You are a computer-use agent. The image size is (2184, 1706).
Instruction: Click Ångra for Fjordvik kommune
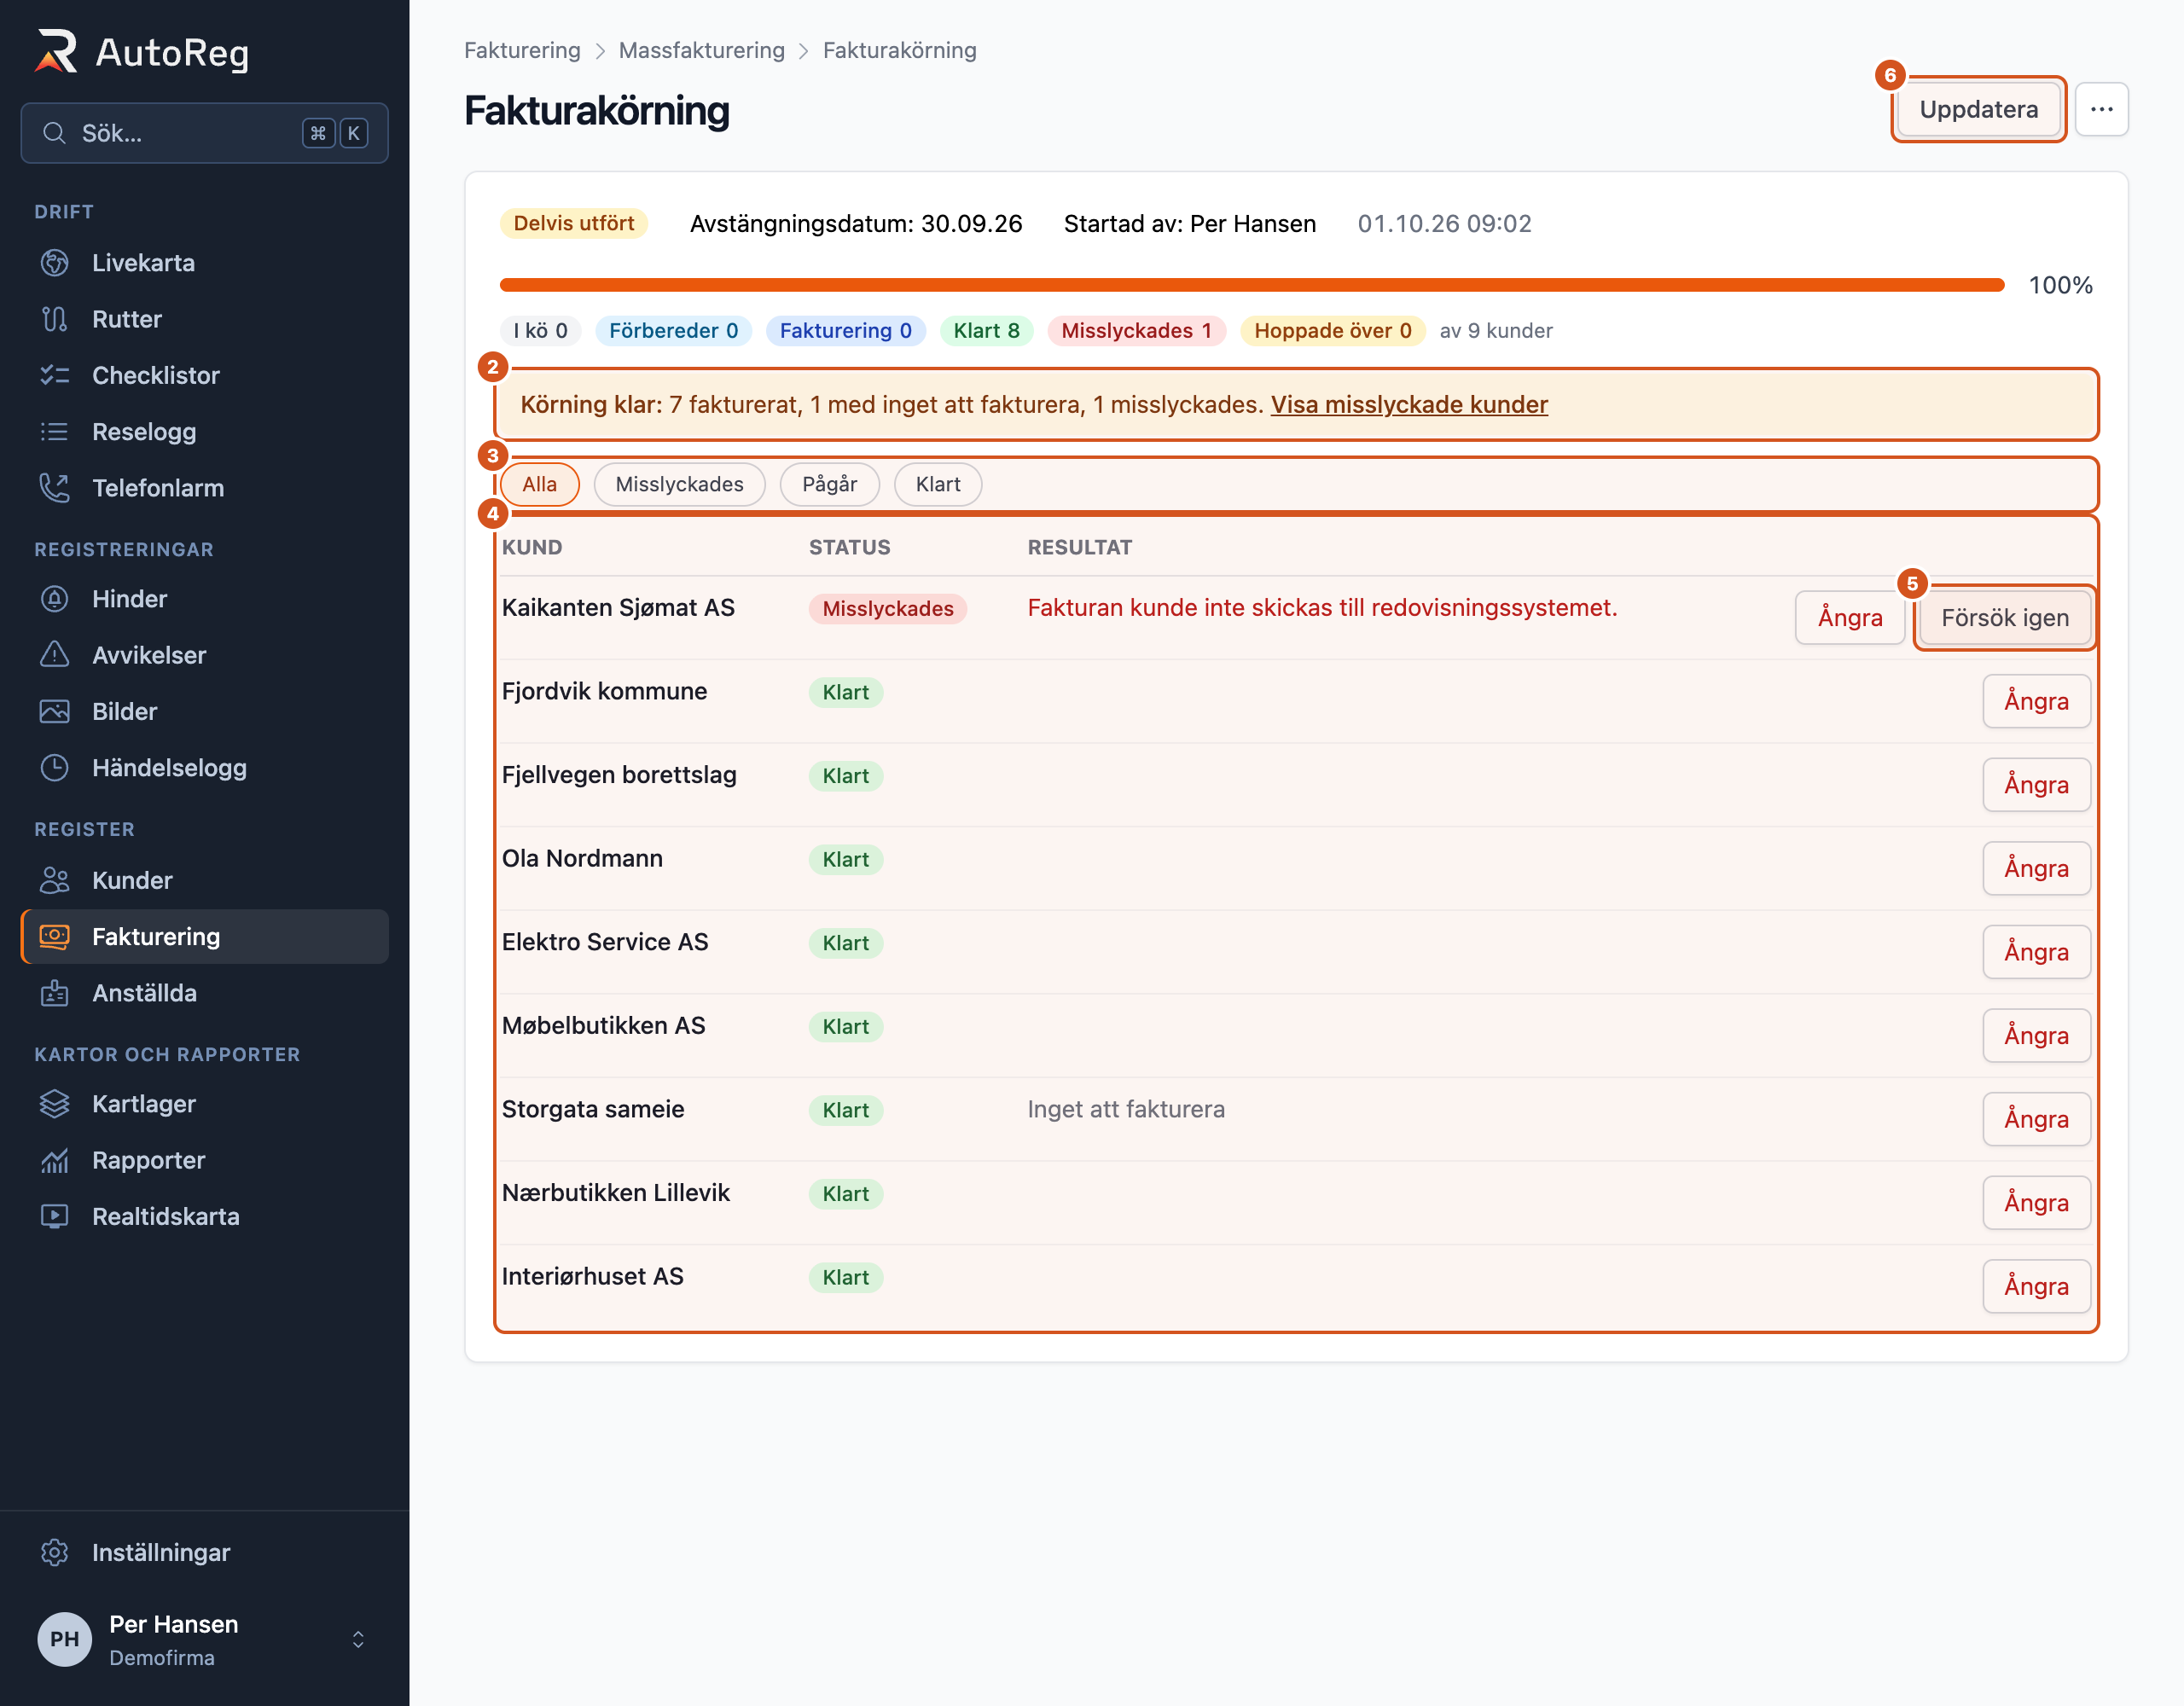[2036, 701]
